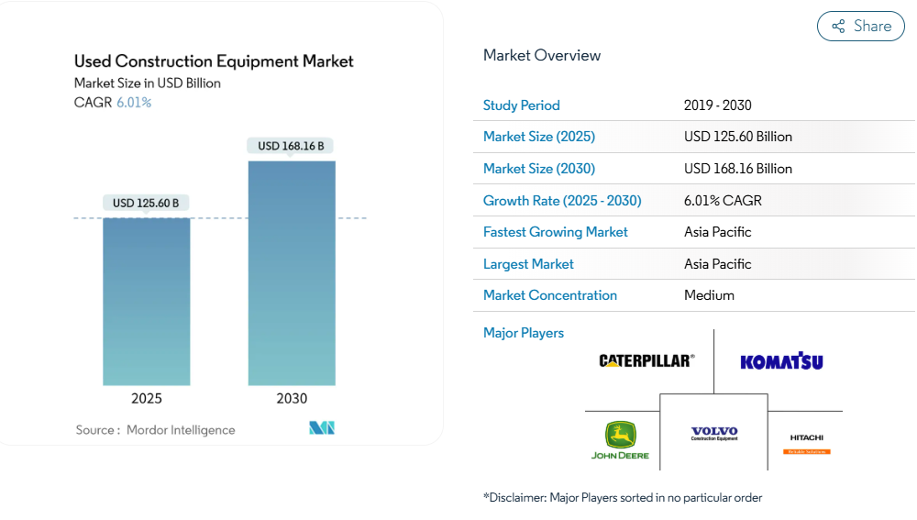917x520 pixels.
Task: Click the John Deere logo
Action: [x=620, y=440]
